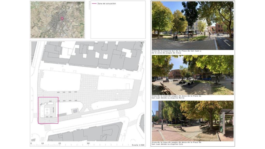This screenshot has height=149, width=265.
Task: Click the 50 mark on the scale bar
Action: click(x=88, y=143)
